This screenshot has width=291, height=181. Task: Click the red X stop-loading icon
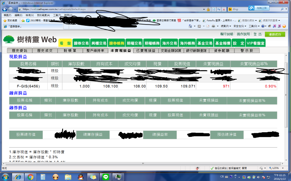click(224, 9)
